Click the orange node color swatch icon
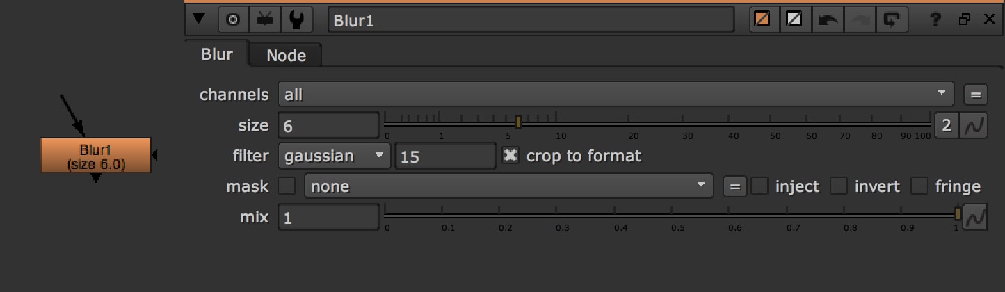The image size is (1005, 292). 763,20
